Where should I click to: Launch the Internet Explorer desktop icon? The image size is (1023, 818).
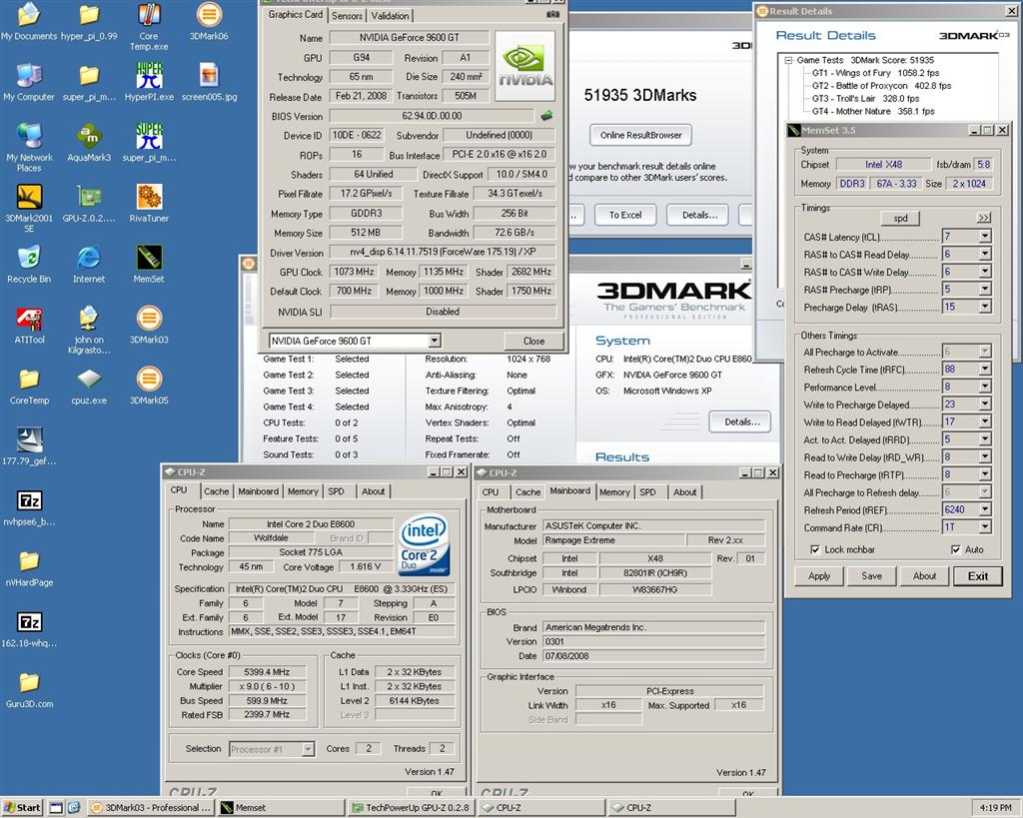coord(89,265)
